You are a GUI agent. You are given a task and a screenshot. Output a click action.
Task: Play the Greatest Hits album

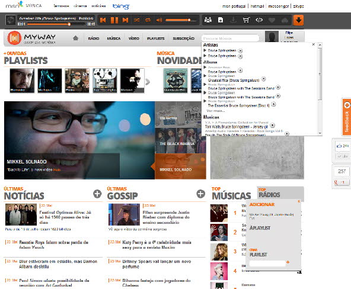pyautogui.click(x=263, y=79)
